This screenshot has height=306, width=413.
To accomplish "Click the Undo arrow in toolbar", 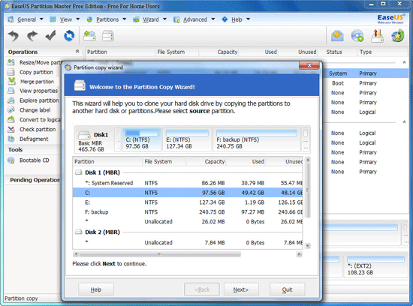I will (14, 36).
